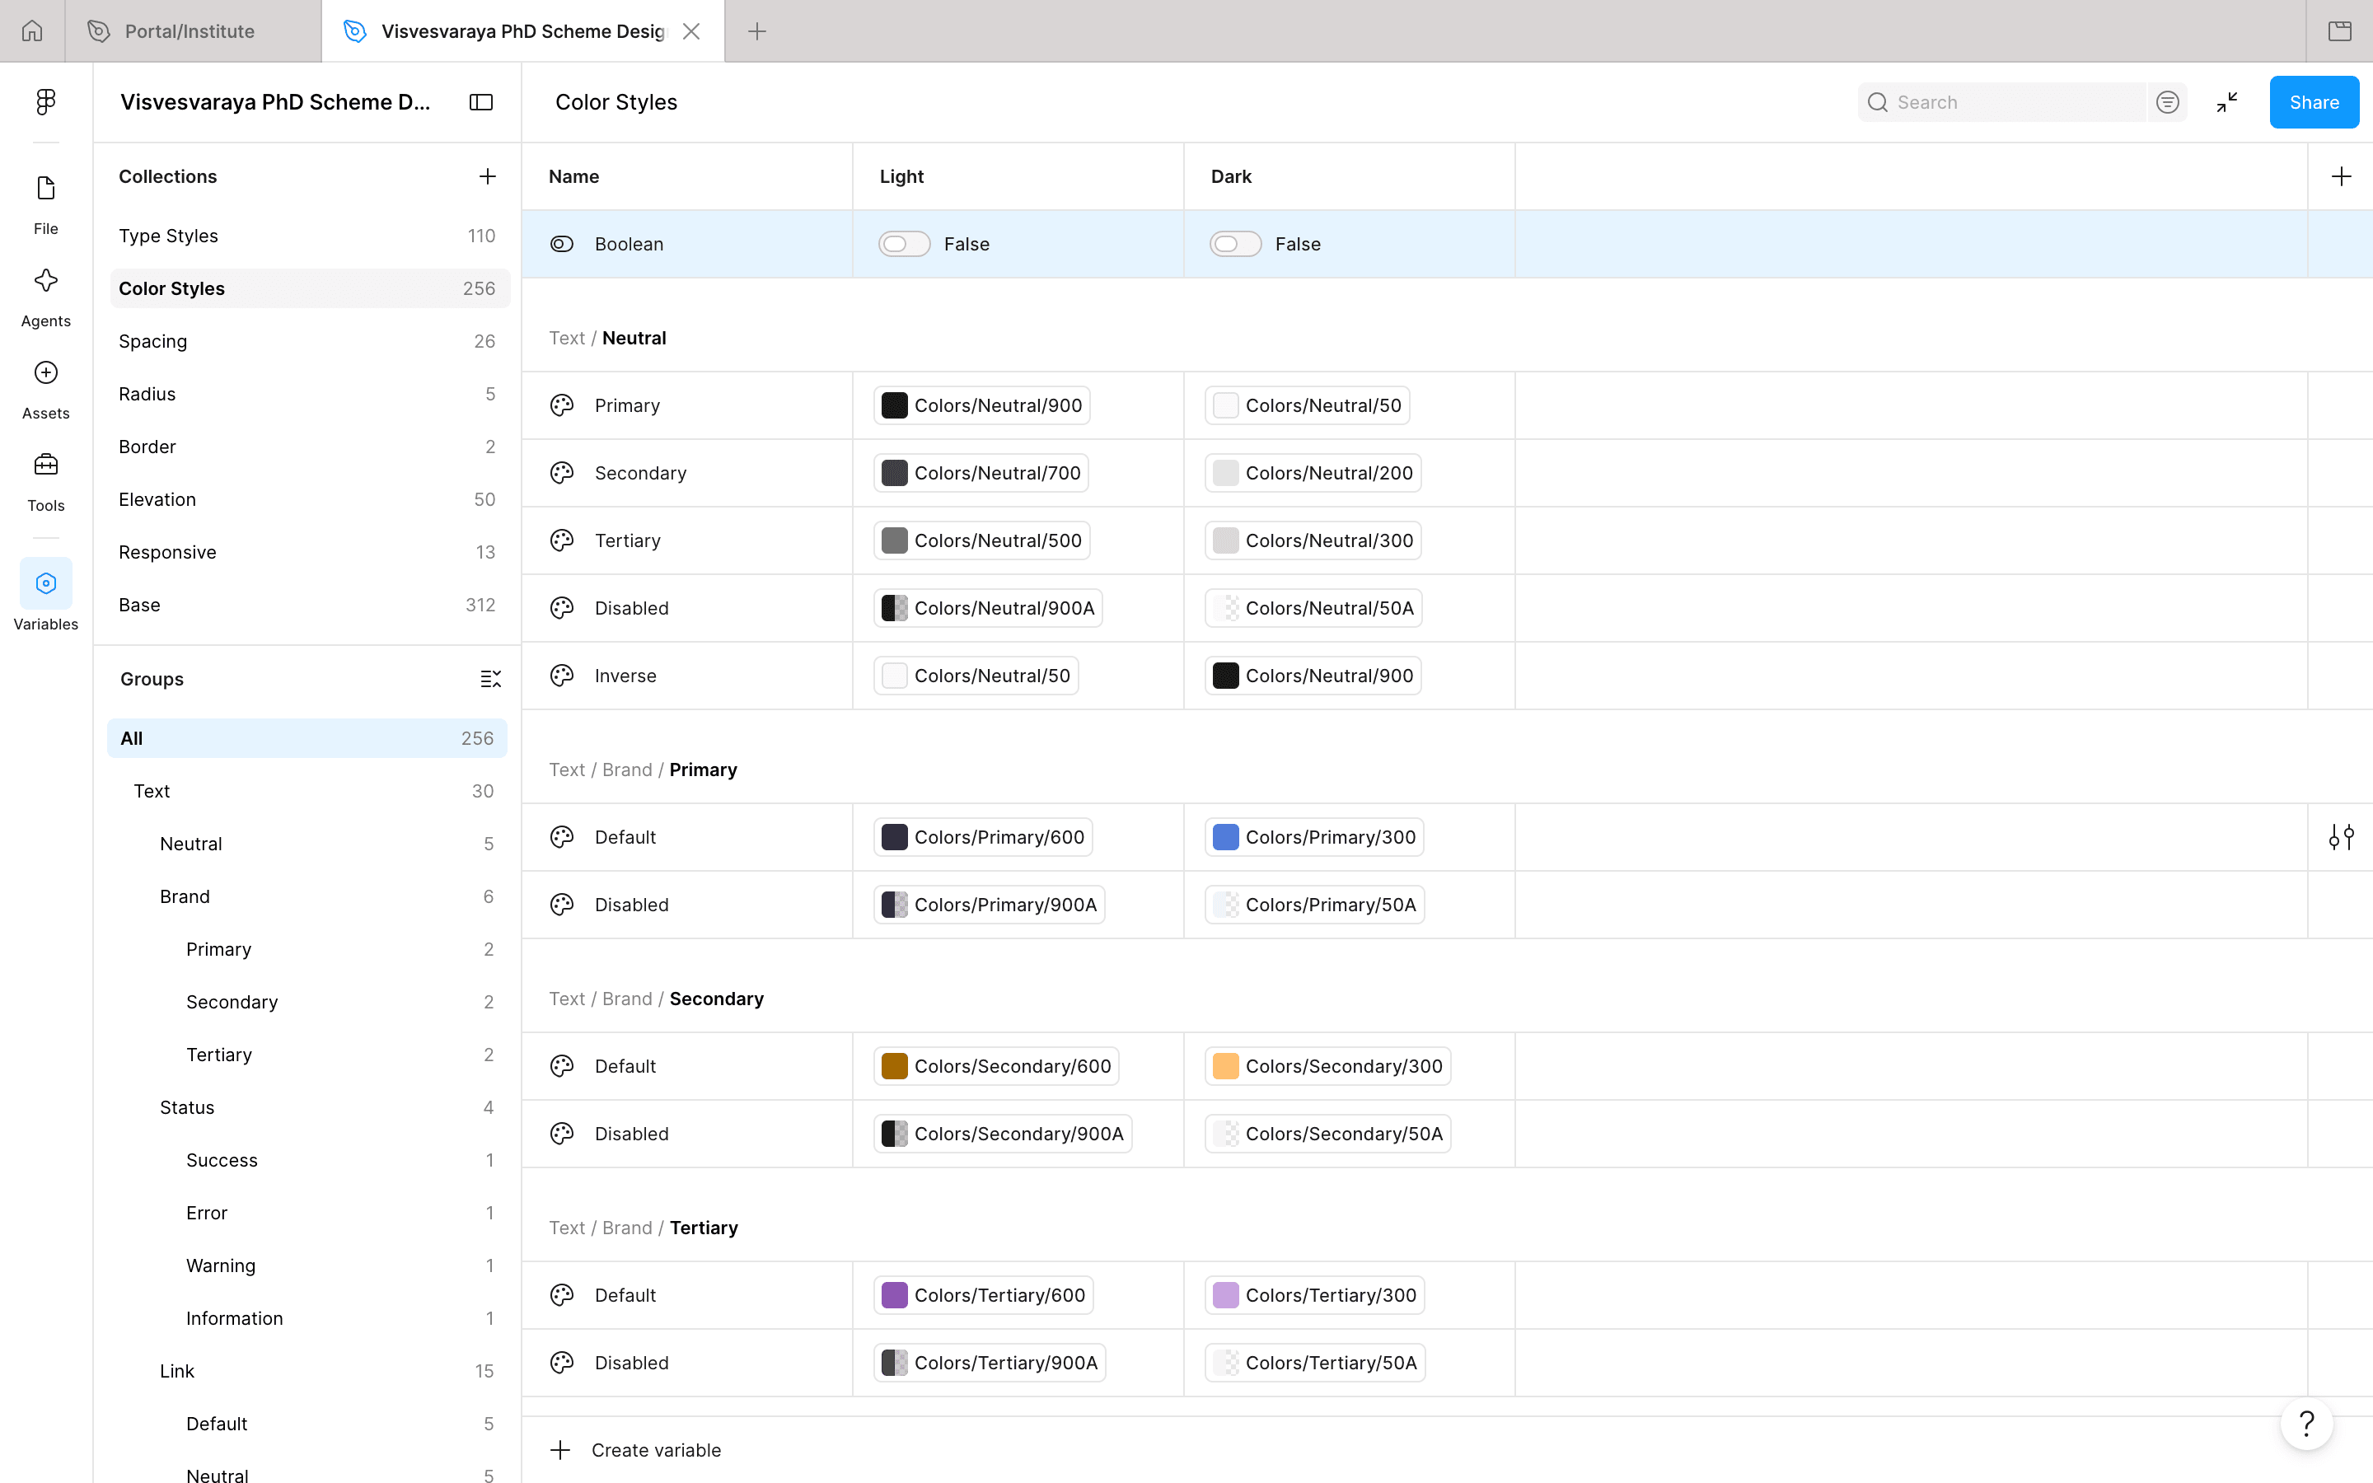The image size is (2373, 1483).
Task: Go to home screen icon
Action: click(32, 30)
